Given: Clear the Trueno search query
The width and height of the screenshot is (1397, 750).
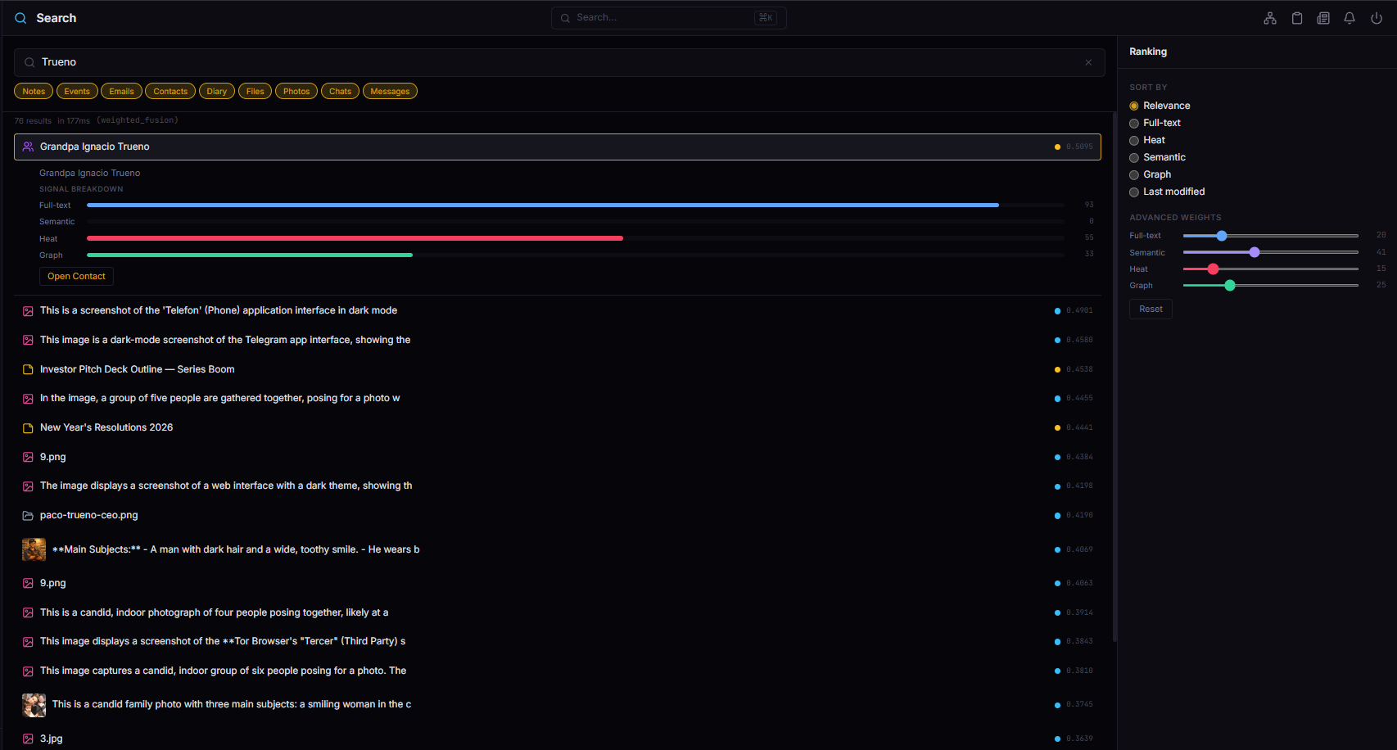Looking at the screenshot, I should tap(1088, 61).
